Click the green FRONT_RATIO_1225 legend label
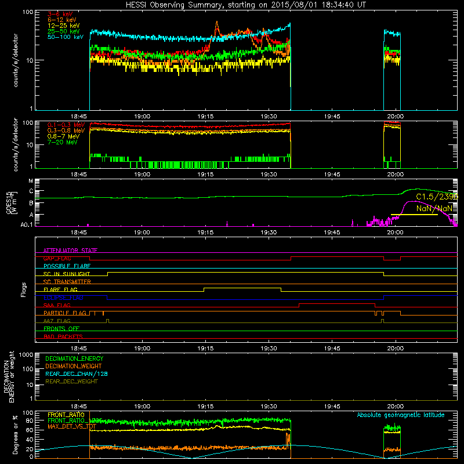This screenshot has height=464, width=464. [75, 421]
